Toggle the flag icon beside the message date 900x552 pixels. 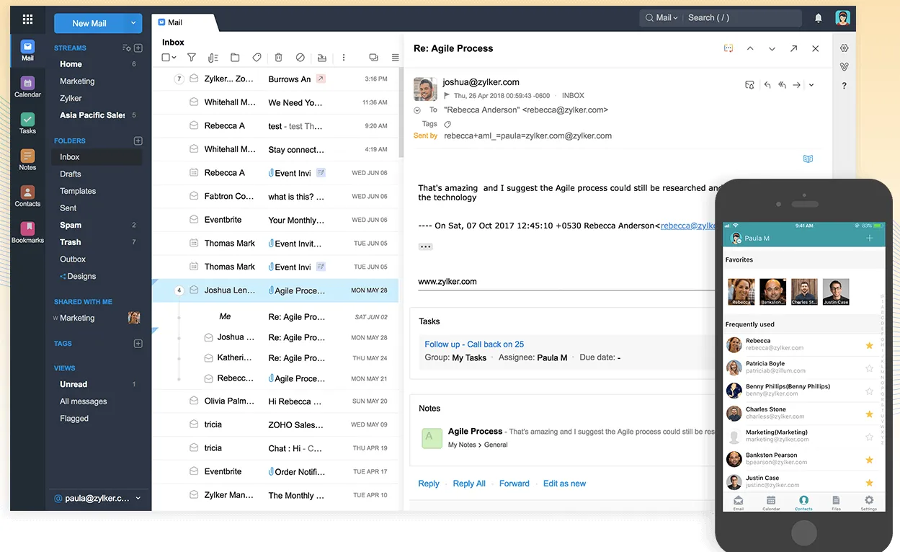click(x=447, y=96)
